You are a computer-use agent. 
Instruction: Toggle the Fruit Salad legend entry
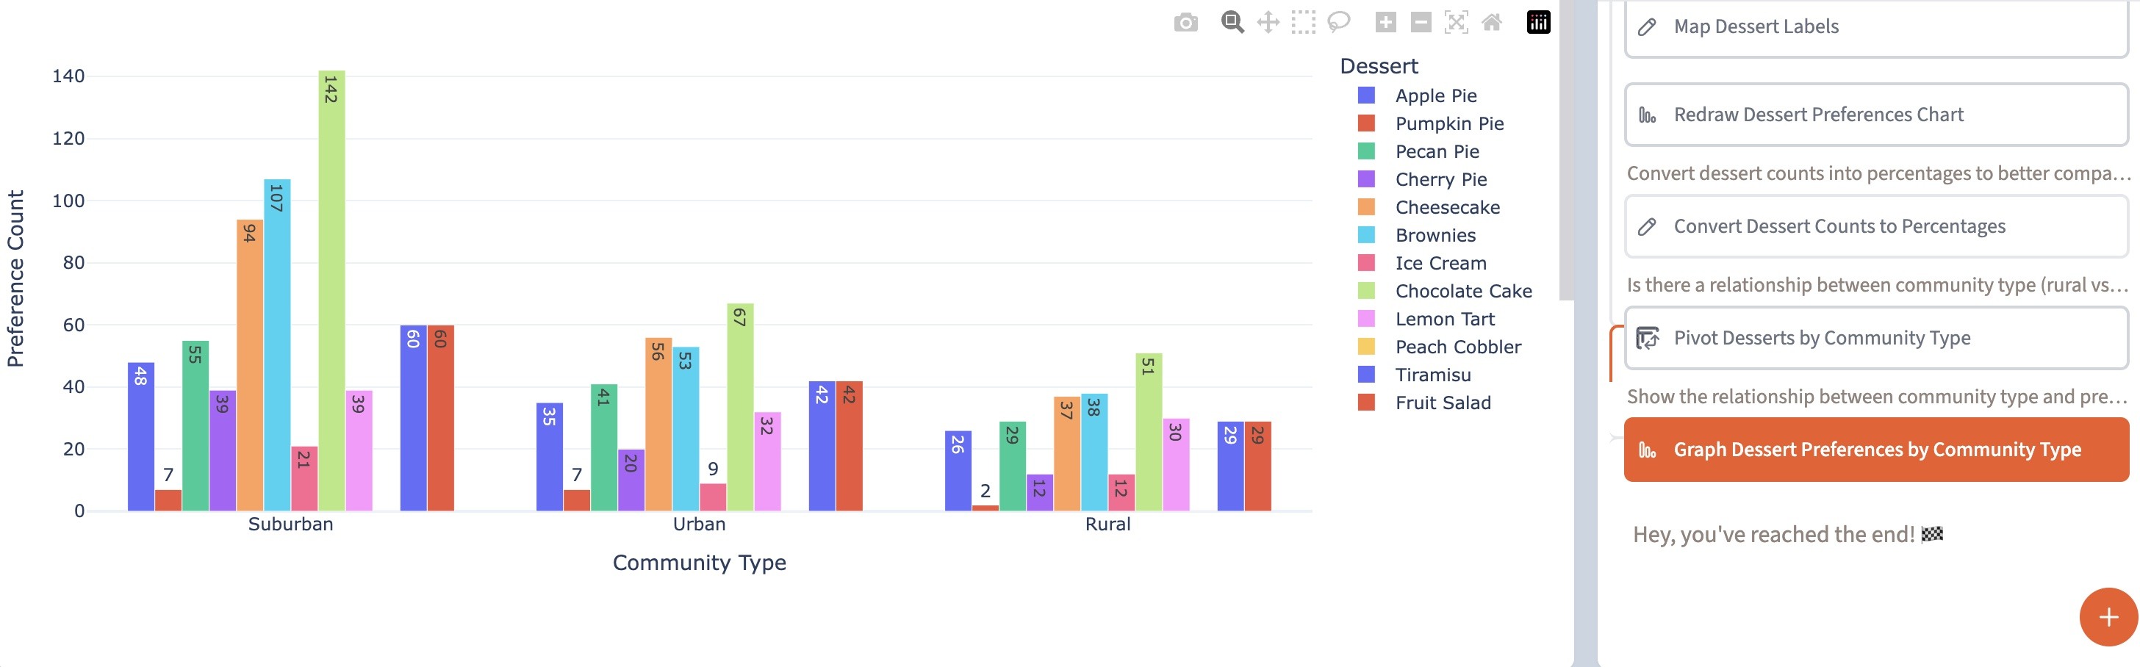pos(1442,403)
